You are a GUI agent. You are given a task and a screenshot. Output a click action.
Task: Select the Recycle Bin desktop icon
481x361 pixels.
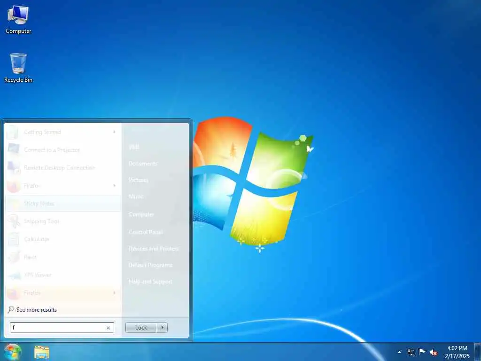[18, 68]
